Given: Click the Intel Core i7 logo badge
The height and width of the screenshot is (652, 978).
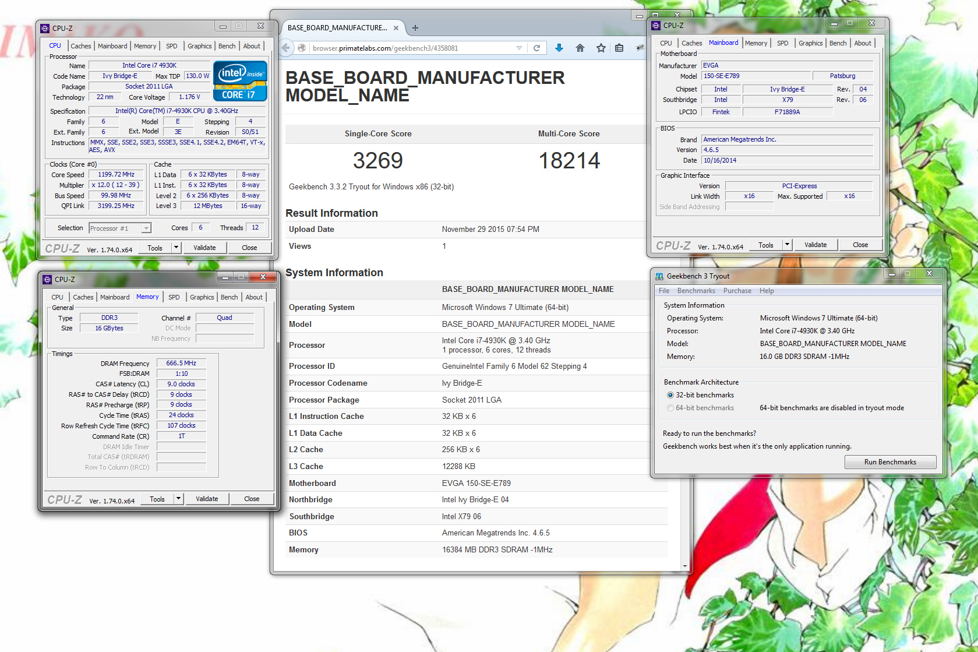Looking at the screenshot, I should (240, 81).
